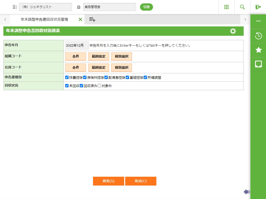Viewport: 266px width, 199px height.
Task: Add a new tab with plus-list icon
Action: point(92,19)
